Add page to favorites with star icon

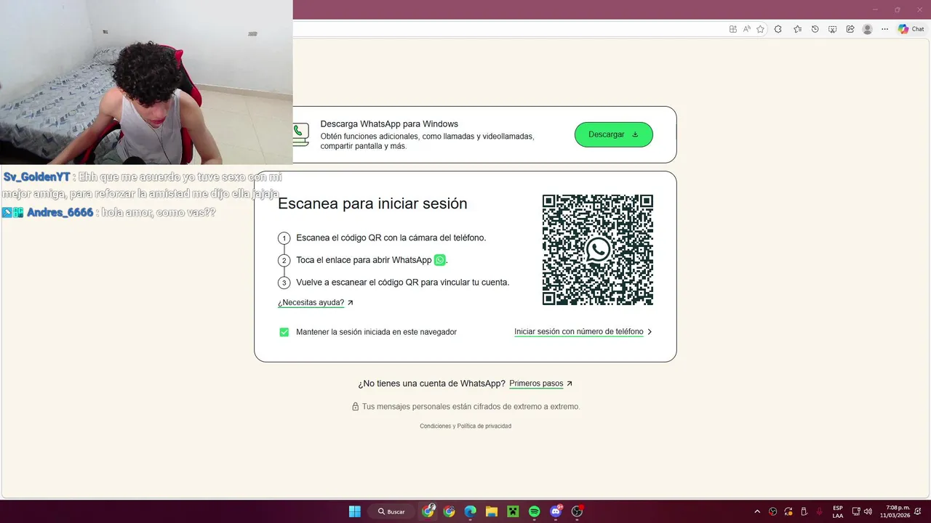(760, 29)
